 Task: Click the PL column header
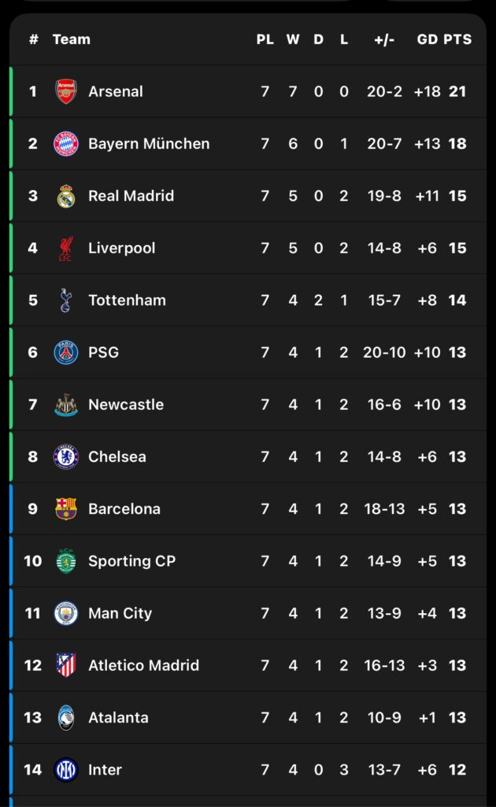point(265,39)
